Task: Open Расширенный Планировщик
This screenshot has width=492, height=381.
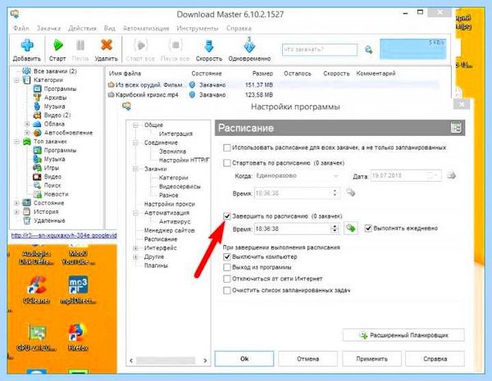Action: point(403,335)
